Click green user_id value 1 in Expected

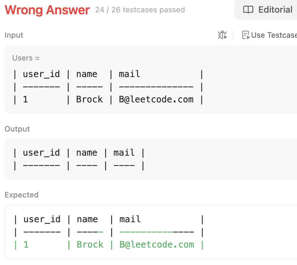[26, 244]
